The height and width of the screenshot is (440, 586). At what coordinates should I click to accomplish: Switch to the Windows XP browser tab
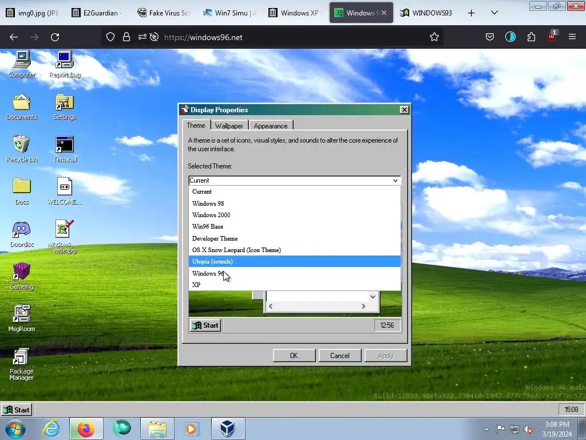[x=295, y=13]
